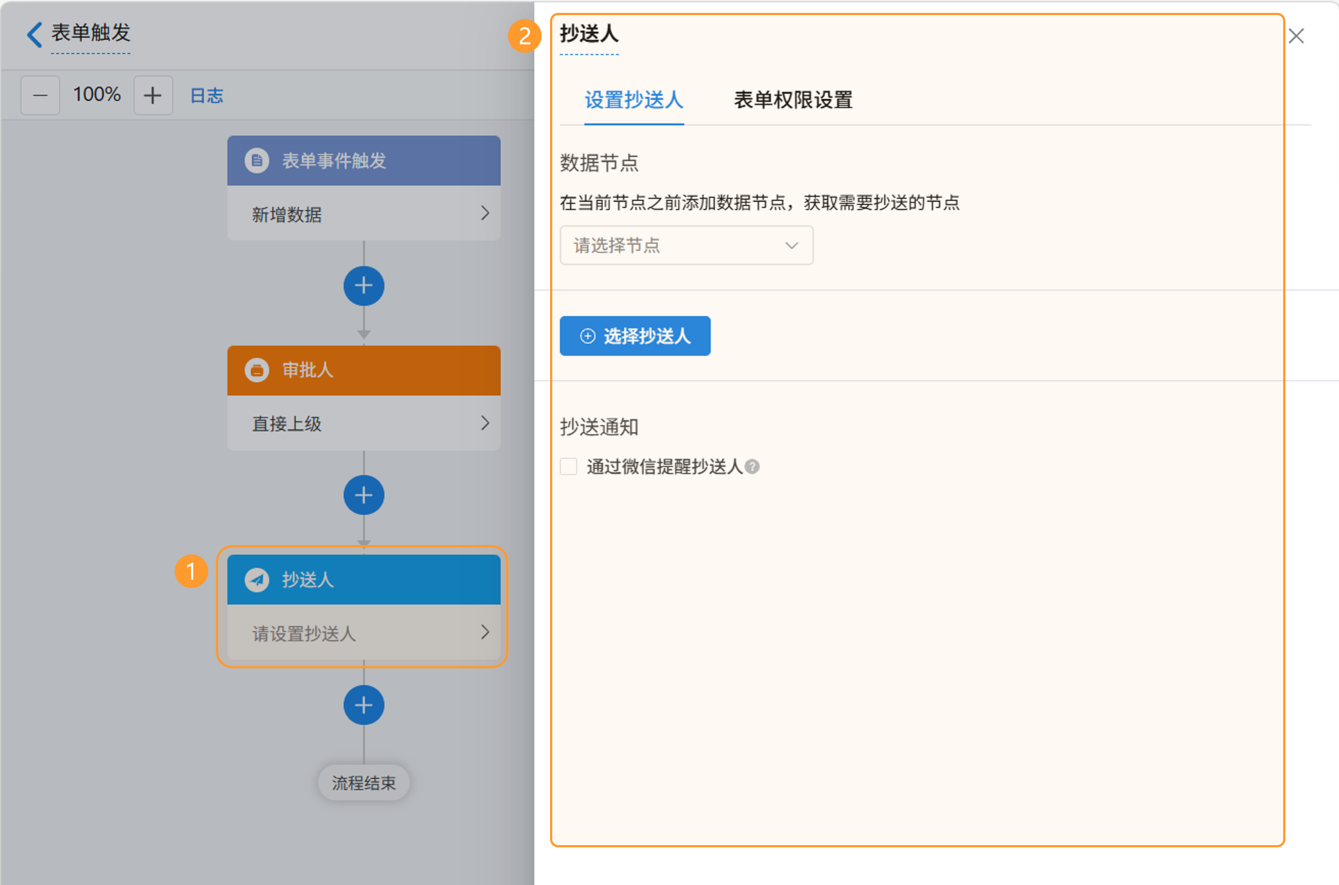Expand the 直接上级 row
The image size is (1339, 885).
click(484, 423)
